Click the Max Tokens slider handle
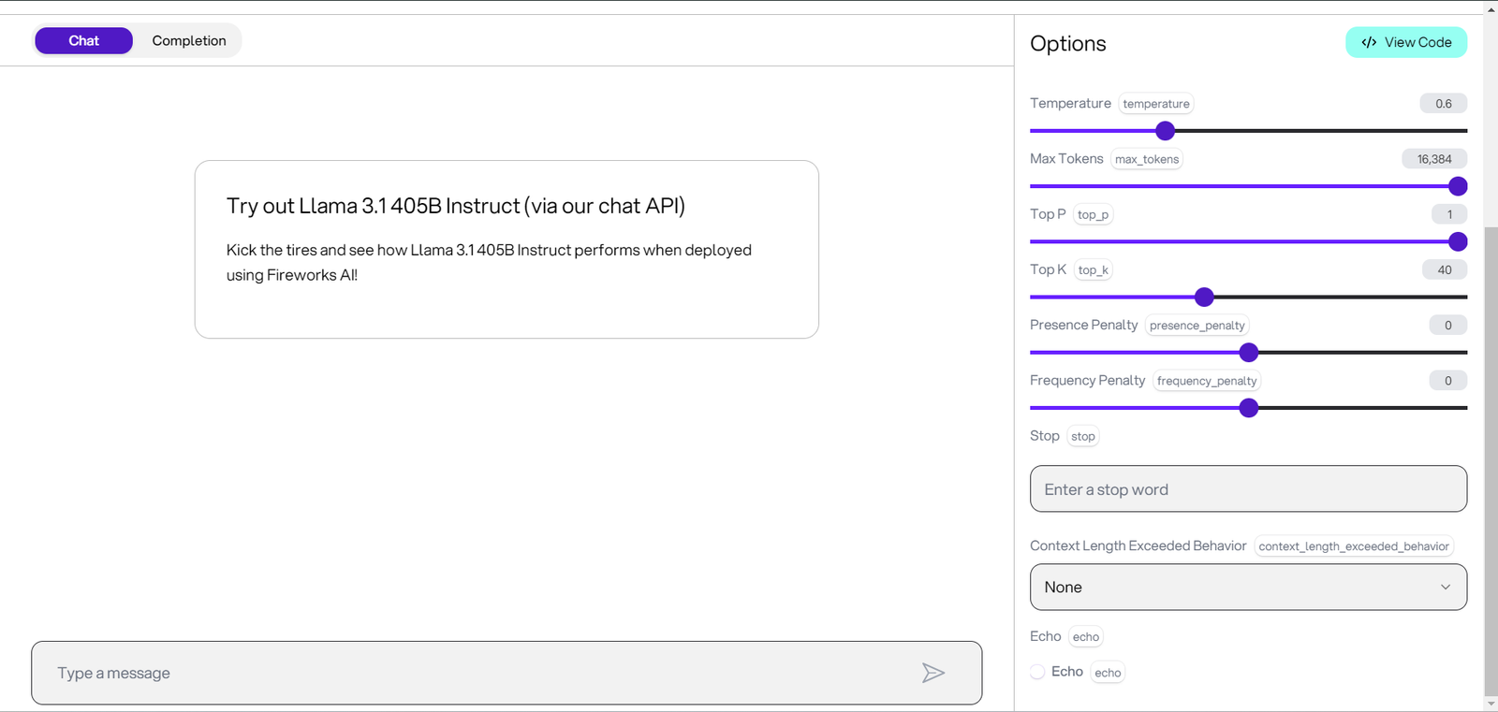 coord(1458,186)
